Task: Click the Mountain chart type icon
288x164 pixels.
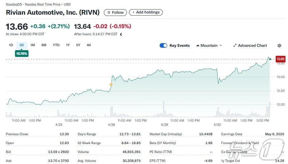Action: click(198, 46)
